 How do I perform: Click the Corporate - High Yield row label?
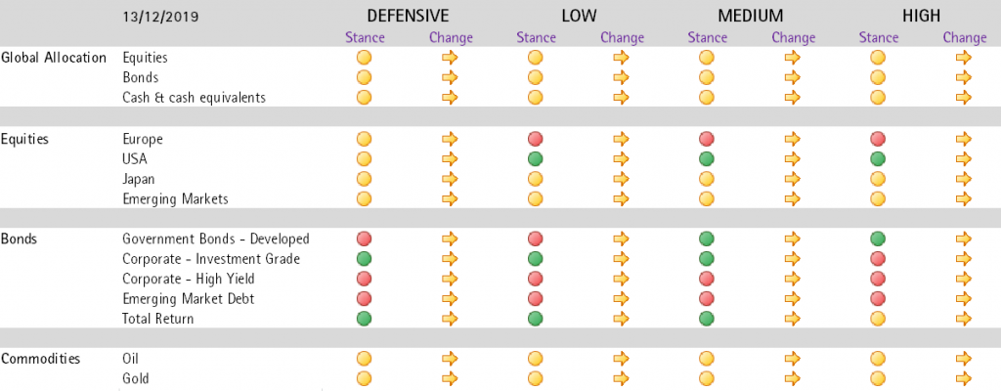tap(189, 279)
